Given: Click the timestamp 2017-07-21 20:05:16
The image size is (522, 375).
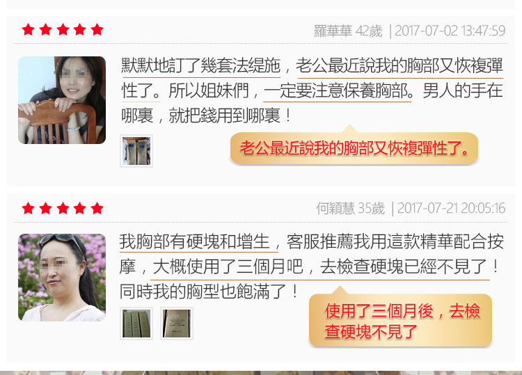Looking at the screenshot, I should (x=451, y=208).
